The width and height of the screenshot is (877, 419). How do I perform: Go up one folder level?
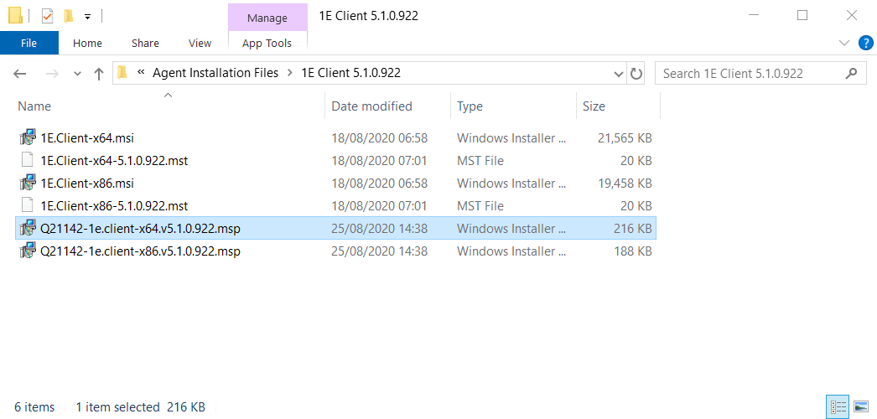click(x=99, y=74)
